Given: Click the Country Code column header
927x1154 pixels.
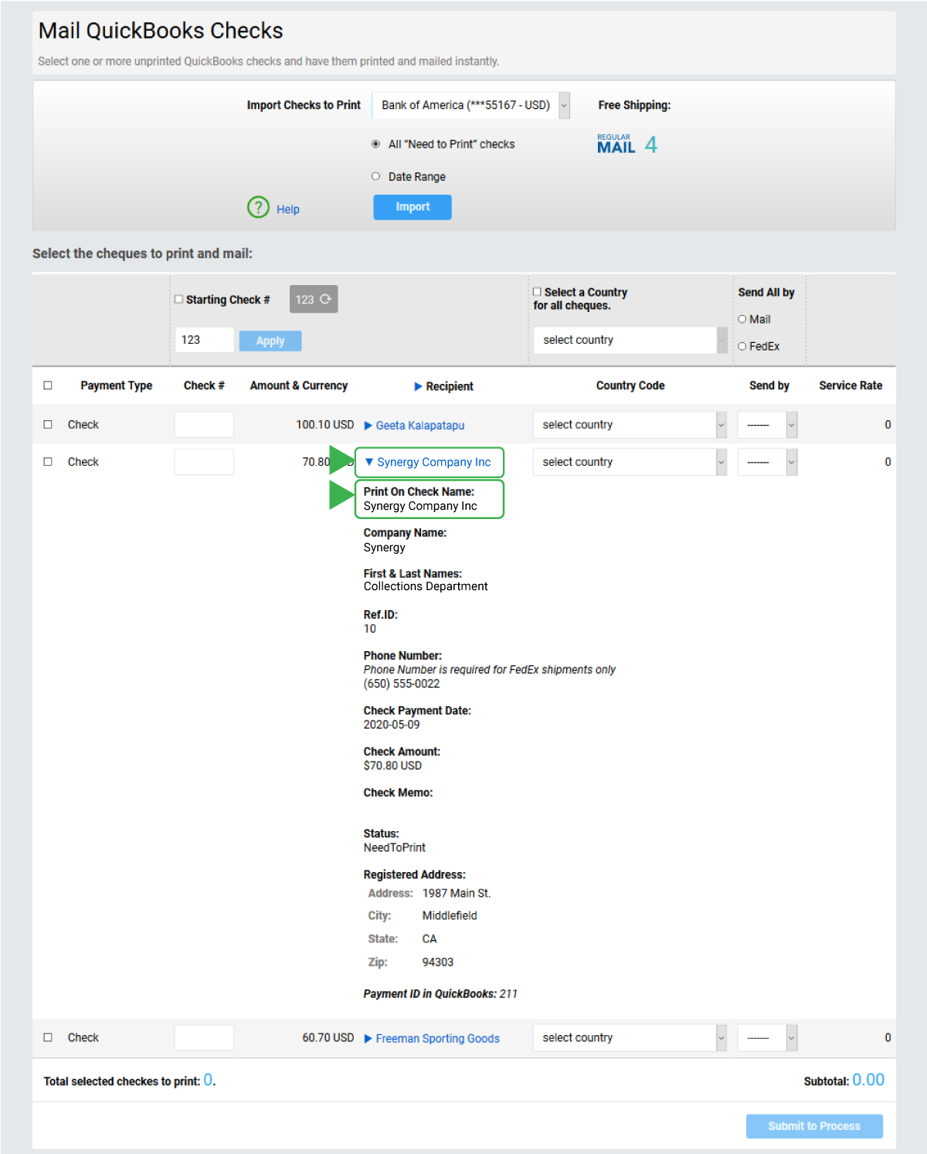Looking at the screenshot, I should click(630, 385).
